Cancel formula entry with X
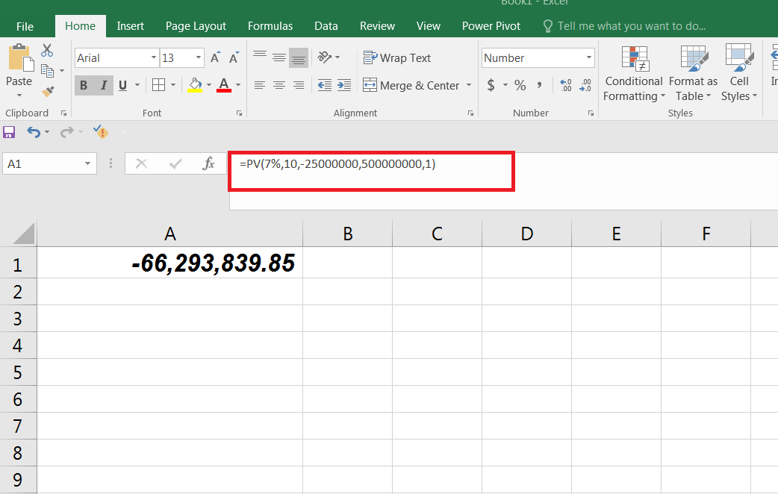The image size is (778, 494). pos(141,163)
